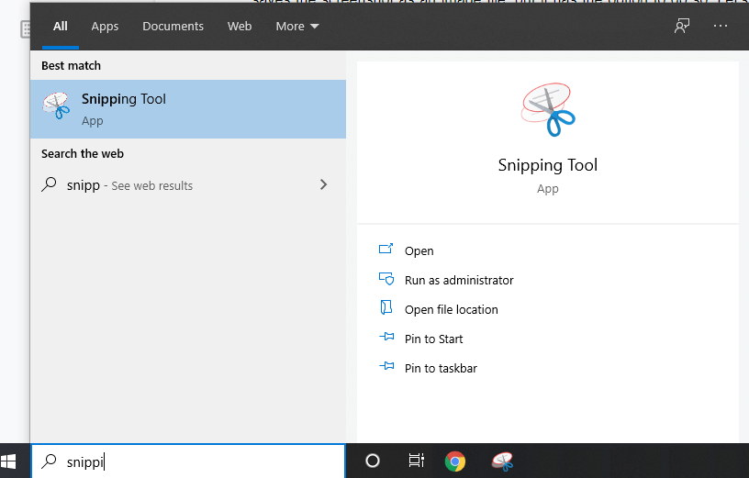Click the magnifier icon in the taskbar search box
The image size is (749, 478).
[x=49, y=461]
